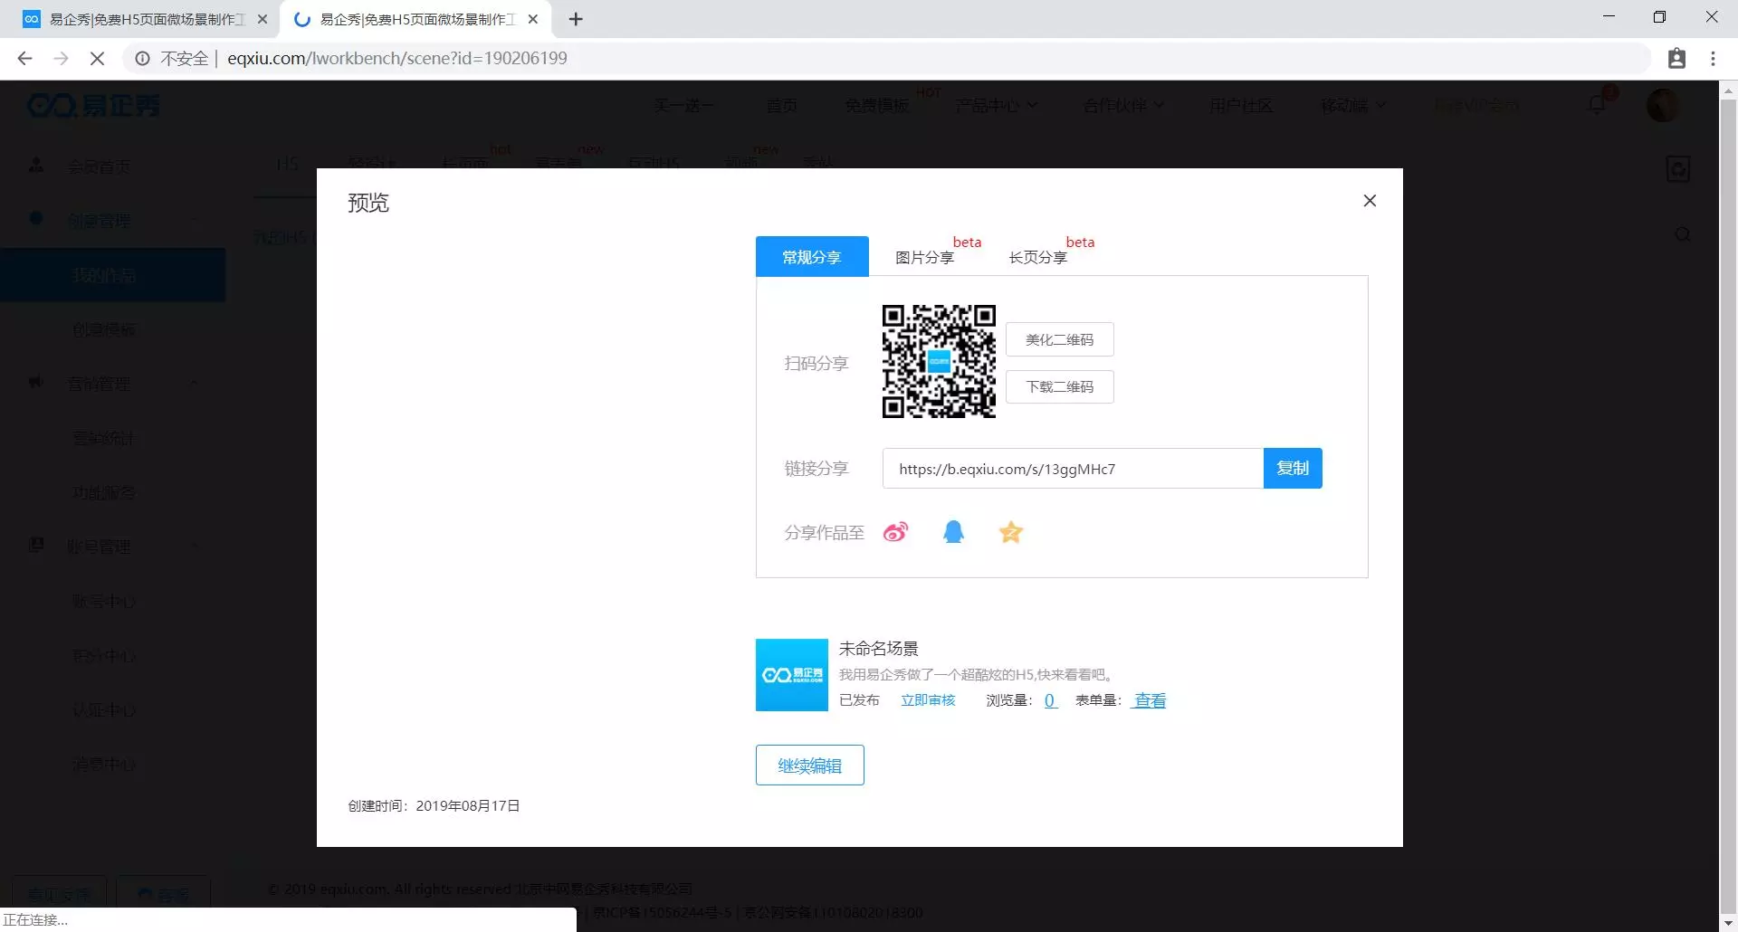Share to QQ penguin icon
The width and height of the screenshot is (1738, 932).
[x=953, y=532]
